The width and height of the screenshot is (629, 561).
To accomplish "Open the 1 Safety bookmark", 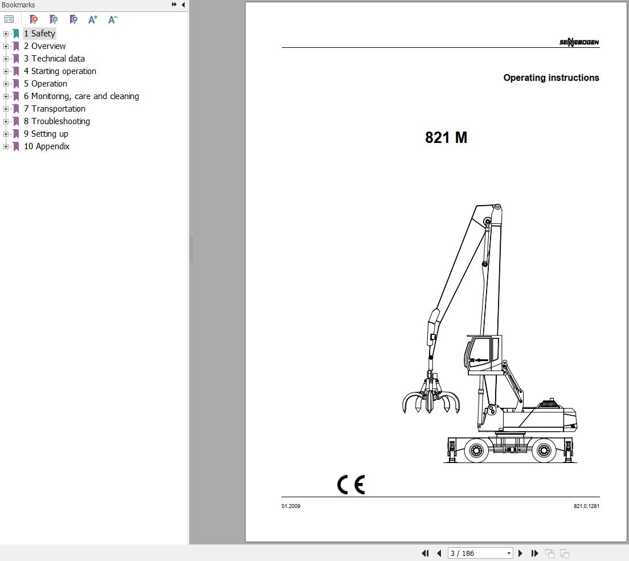I will tap(39, 34).
